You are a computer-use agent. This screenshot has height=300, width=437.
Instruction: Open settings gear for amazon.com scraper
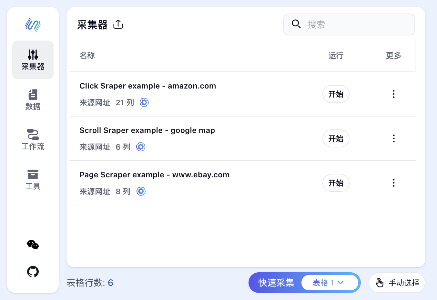pos(144,102)
